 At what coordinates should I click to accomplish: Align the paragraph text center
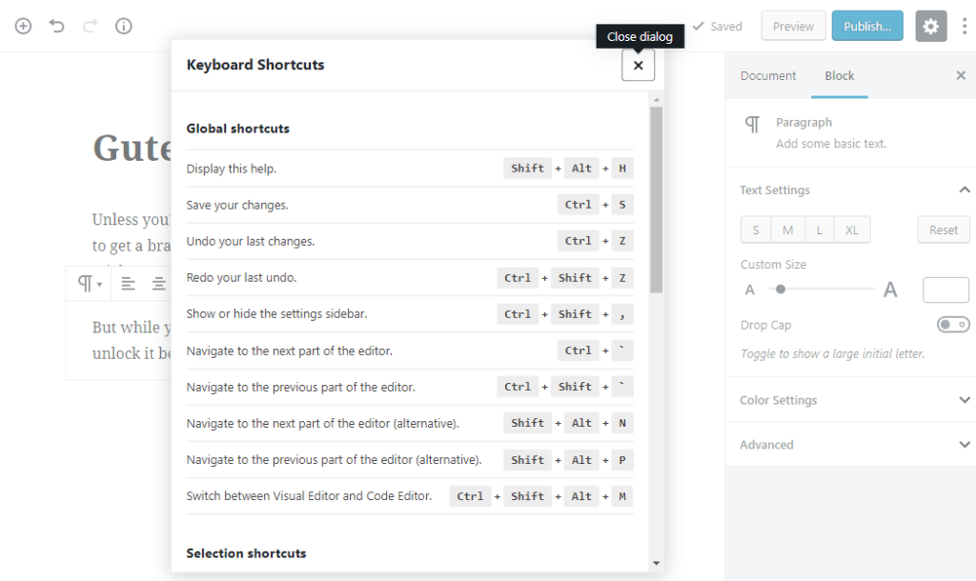[x=158, y=284]
